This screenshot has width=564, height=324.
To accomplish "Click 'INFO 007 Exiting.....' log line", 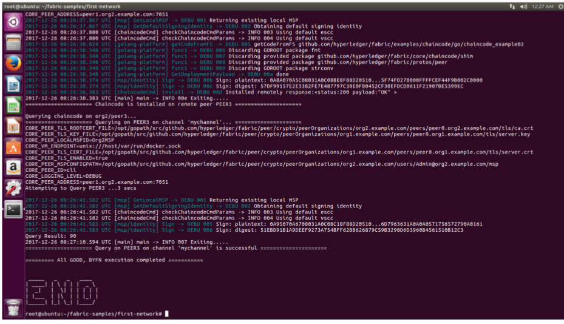I will (127, 242).
